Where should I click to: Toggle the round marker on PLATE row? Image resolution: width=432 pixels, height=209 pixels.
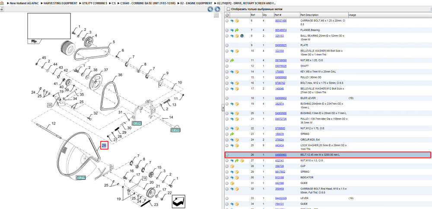click(227, 45)
